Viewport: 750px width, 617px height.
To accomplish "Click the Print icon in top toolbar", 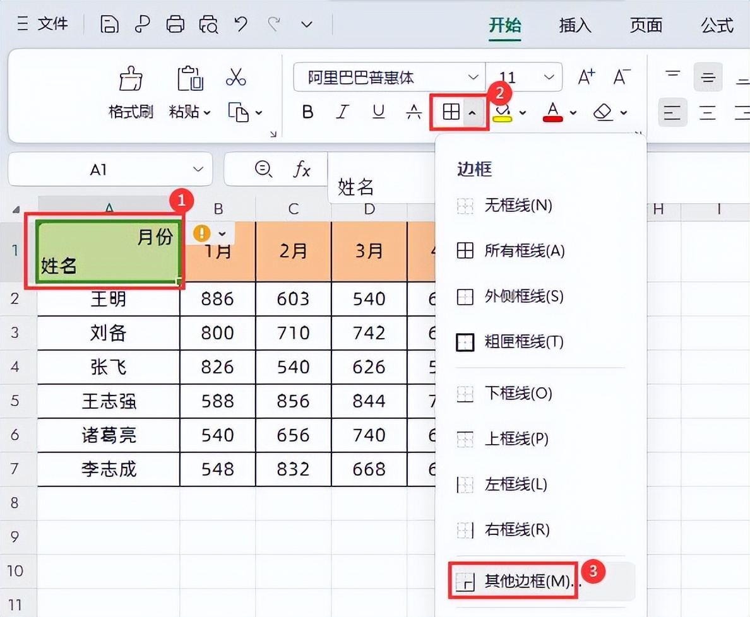I will tap(176, 25).
